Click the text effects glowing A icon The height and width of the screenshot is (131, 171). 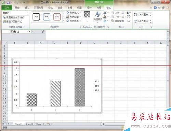click(105, 21)
